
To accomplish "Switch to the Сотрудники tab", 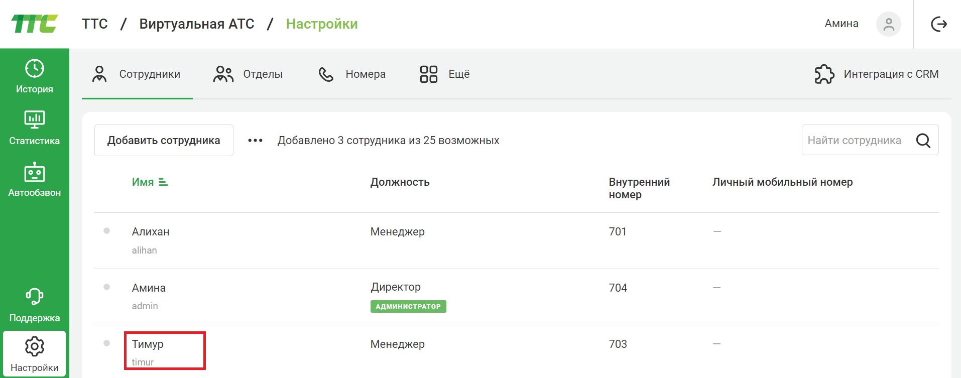I will (137, 74).
